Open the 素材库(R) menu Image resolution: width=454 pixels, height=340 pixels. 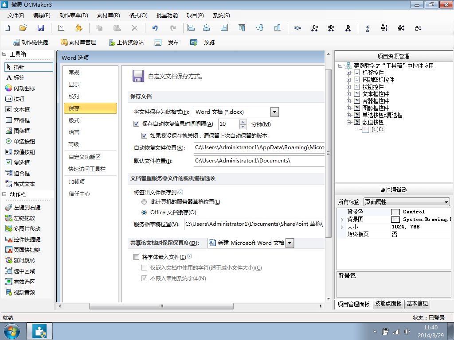click(x=109, y=15)
